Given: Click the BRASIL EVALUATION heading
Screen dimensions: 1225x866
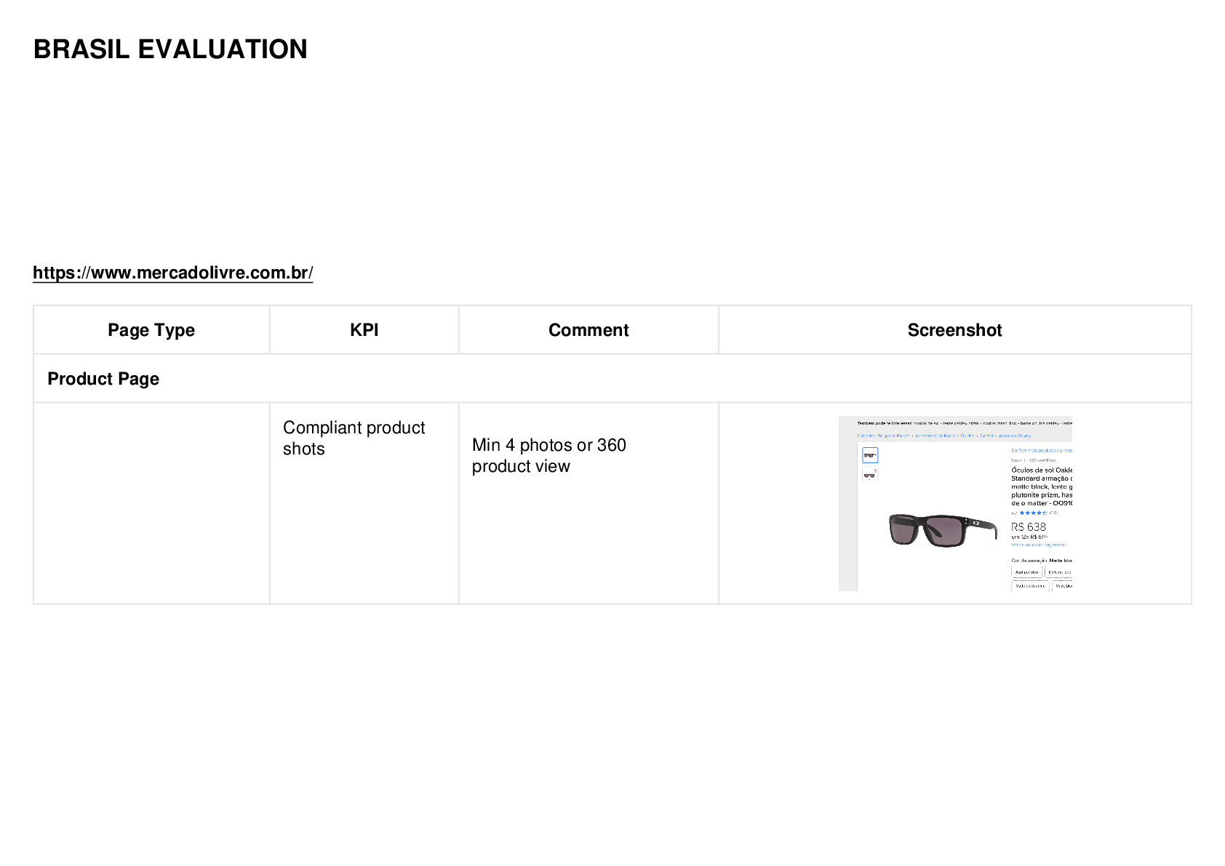Looking at the screenshot, I should [x=170, y=49].
